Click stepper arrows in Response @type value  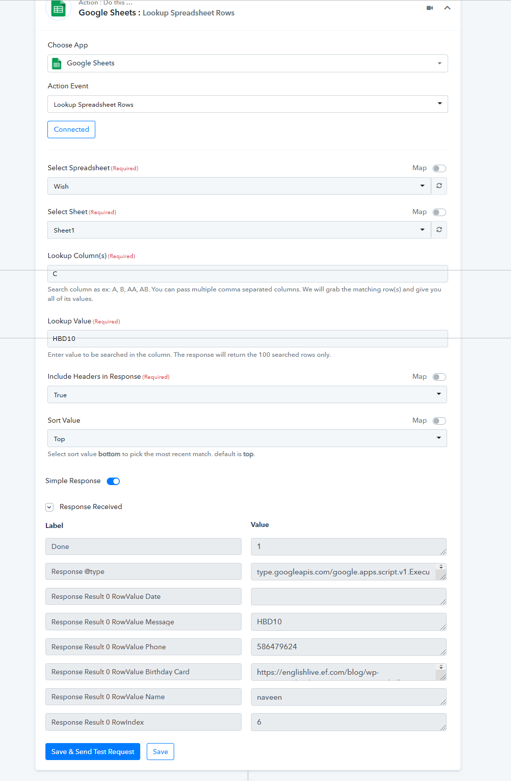441,567
